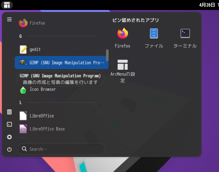Launch LibreOffice from the list
Screen dimensions: 219x172
coord(62,116)
